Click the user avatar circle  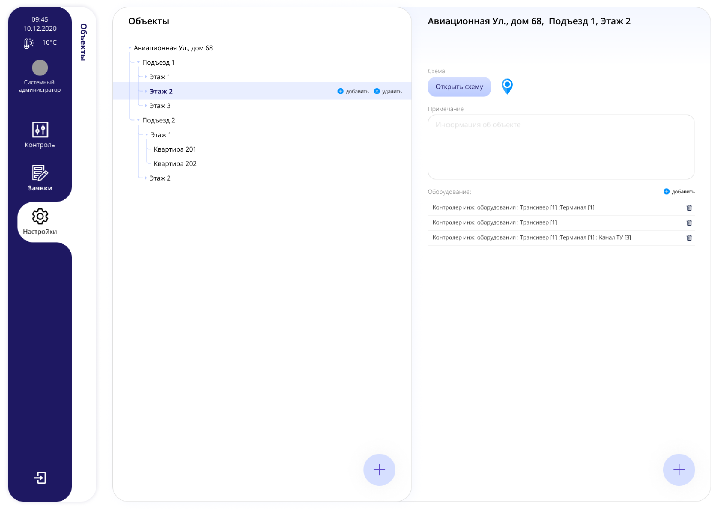click(40, 68)
